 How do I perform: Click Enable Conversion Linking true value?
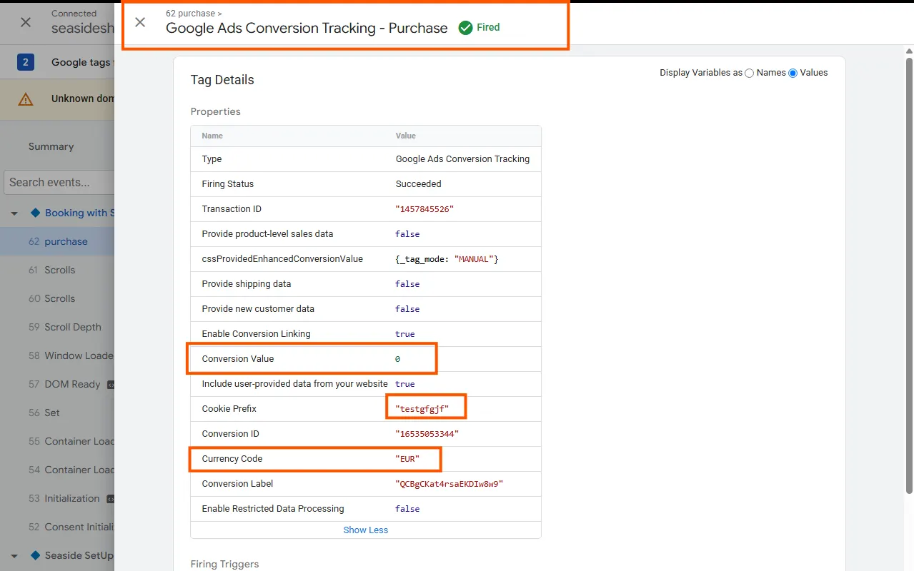point(404,334)
